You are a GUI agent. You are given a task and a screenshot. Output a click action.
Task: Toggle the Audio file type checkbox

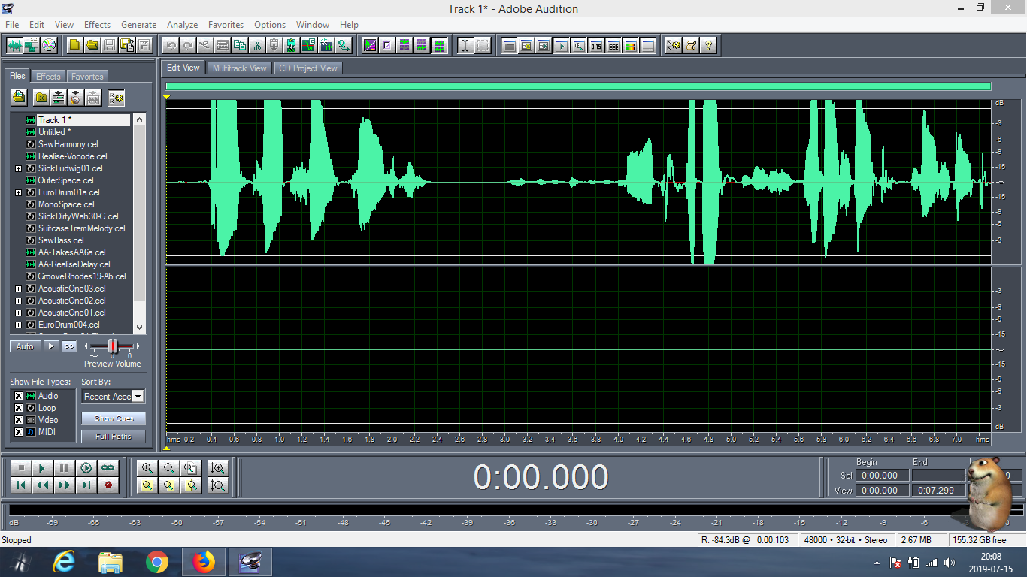pyautogui.click(x=19, y=396)
